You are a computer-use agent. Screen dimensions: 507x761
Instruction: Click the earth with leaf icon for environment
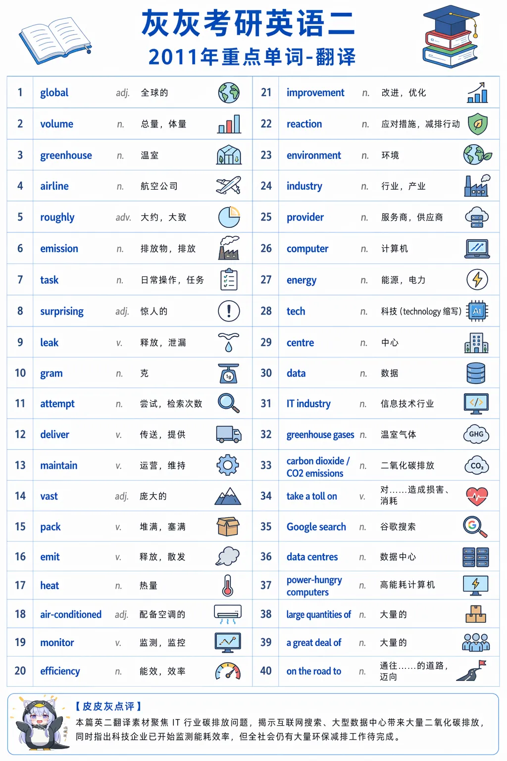(x=477, y=155)
